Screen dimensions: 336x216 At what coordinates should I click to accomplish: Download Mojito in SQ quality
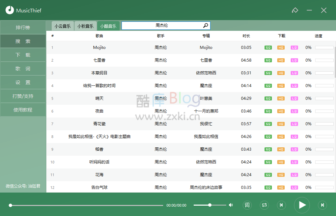(268, 48)
